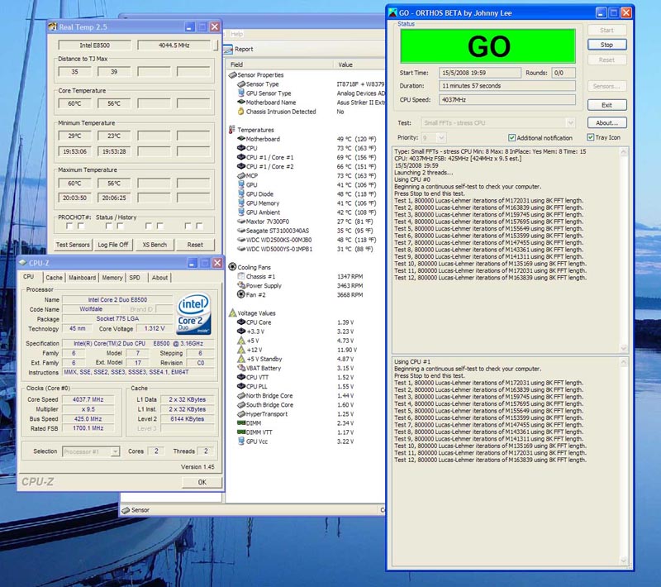Click the Temperatures group thermometer icon
Viewport: 661px width, 587px height.
[x=232, y=130]
